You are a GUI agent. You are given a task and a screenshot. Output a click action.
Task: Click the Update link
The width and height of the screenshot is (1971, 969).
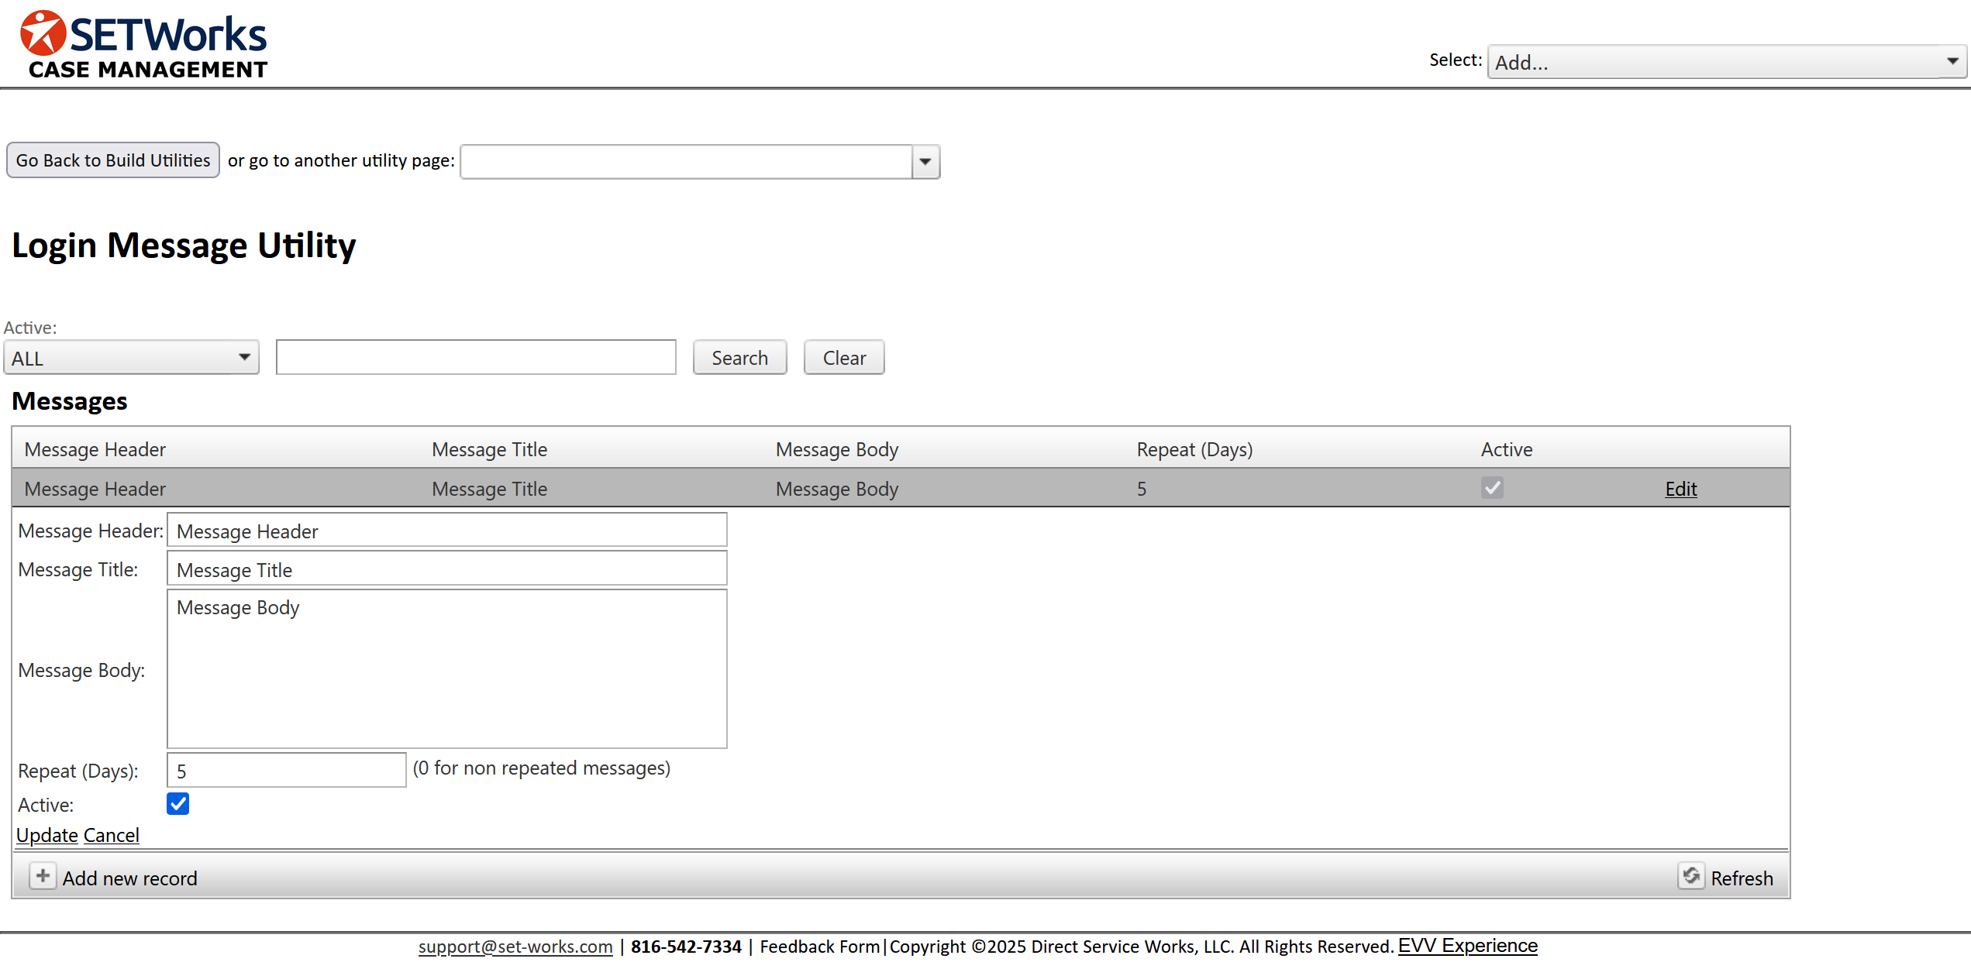(47, 835)
